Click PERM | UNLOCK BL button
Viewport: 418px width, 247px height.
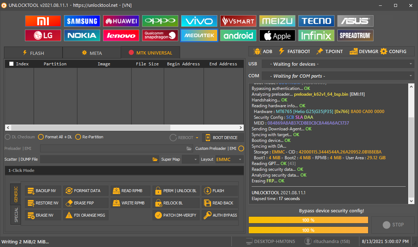[176, 191]
